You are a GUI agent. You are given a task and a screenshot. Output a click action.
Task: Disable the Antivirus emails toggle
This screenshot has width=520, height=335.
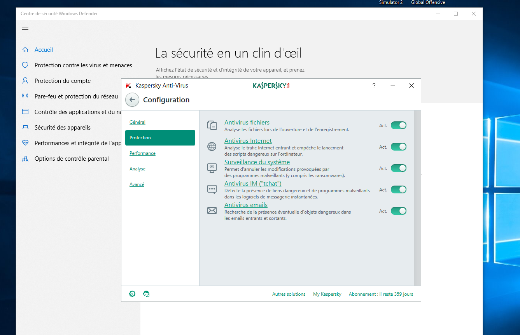pos(399,211)
